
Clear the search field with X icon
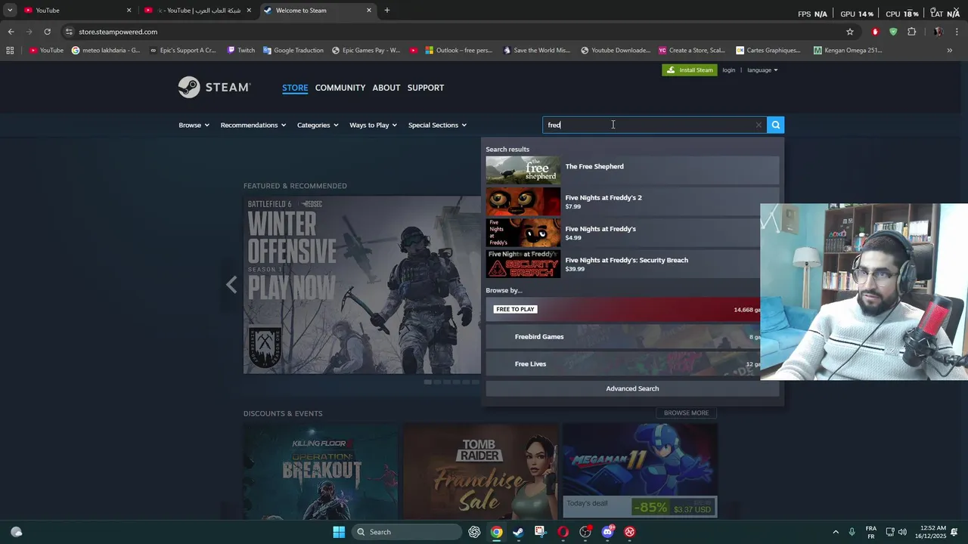(759, 125)
